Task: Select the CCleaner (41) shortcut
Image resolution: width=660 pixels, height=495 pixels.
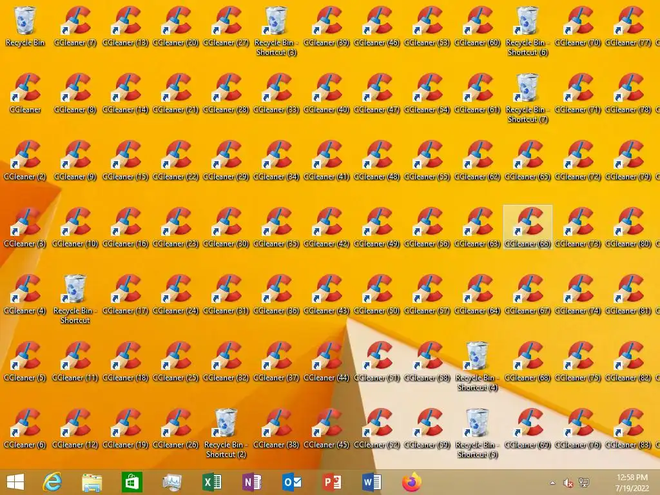Action: pyautogui.click(x=327, y=160)
